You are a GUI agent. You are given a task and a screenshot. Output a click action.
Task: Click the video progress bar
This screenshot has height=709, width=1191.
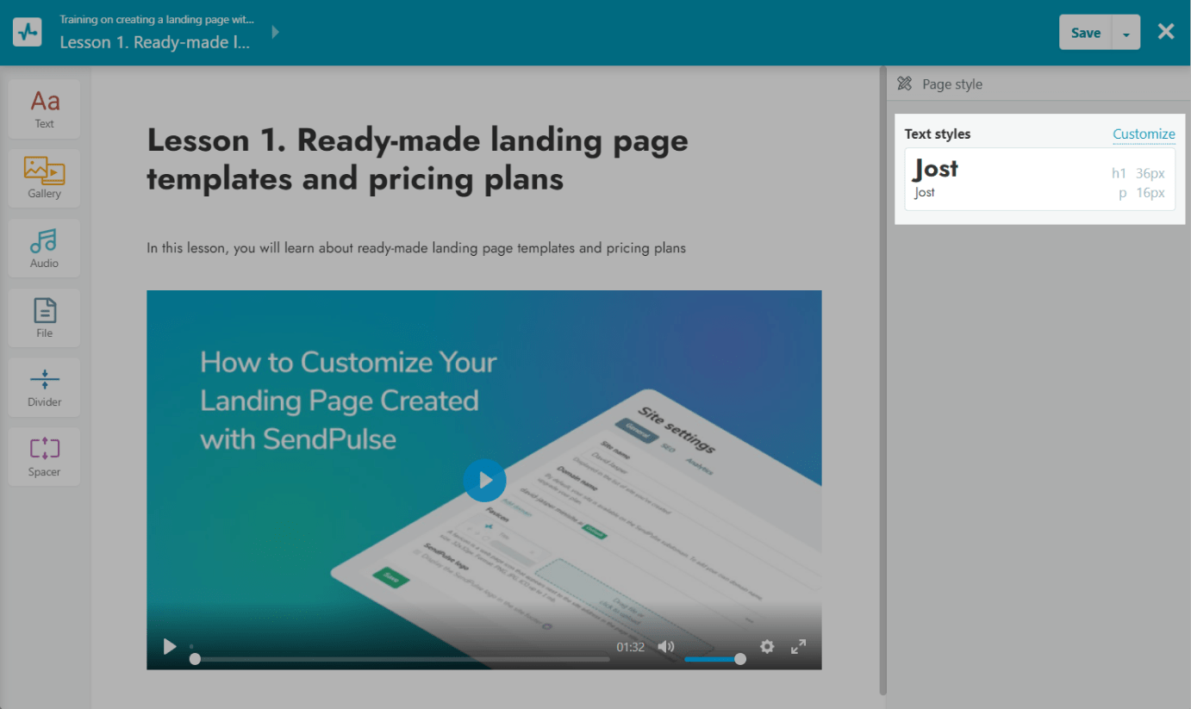pyautogui.click(x=401, y=659)
